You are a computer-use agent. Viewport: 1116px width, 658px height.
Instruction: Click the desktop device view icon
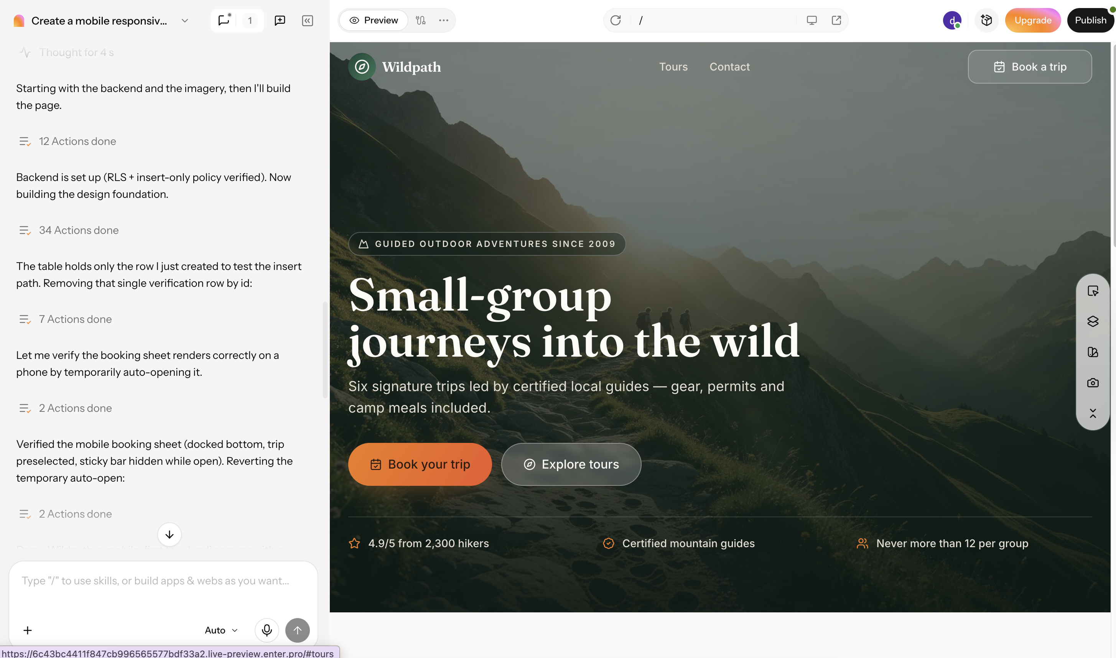click(x=811, y=20)
